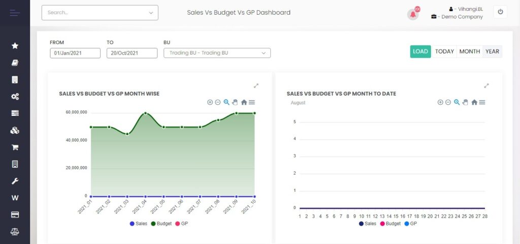Zoom in on the Month Wise chart
The image size is (520, 244).
[210, 102]
